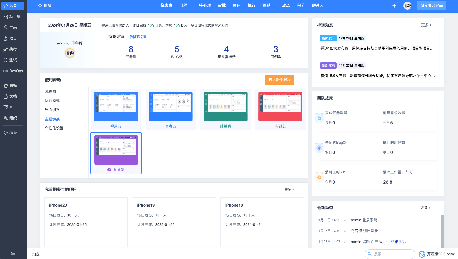Collapse the sidebar with the bottom menu icon
Screen dimensions: 458x259
(x=13, y=253)
